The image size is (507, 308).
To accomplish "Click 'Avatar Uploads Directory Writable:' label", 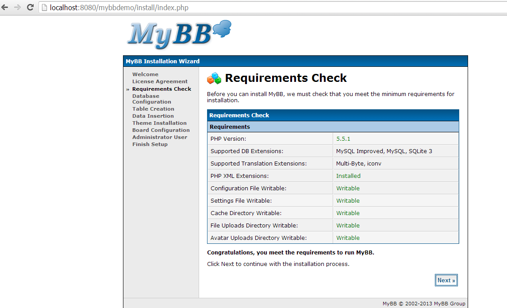I will coord(259,238).
